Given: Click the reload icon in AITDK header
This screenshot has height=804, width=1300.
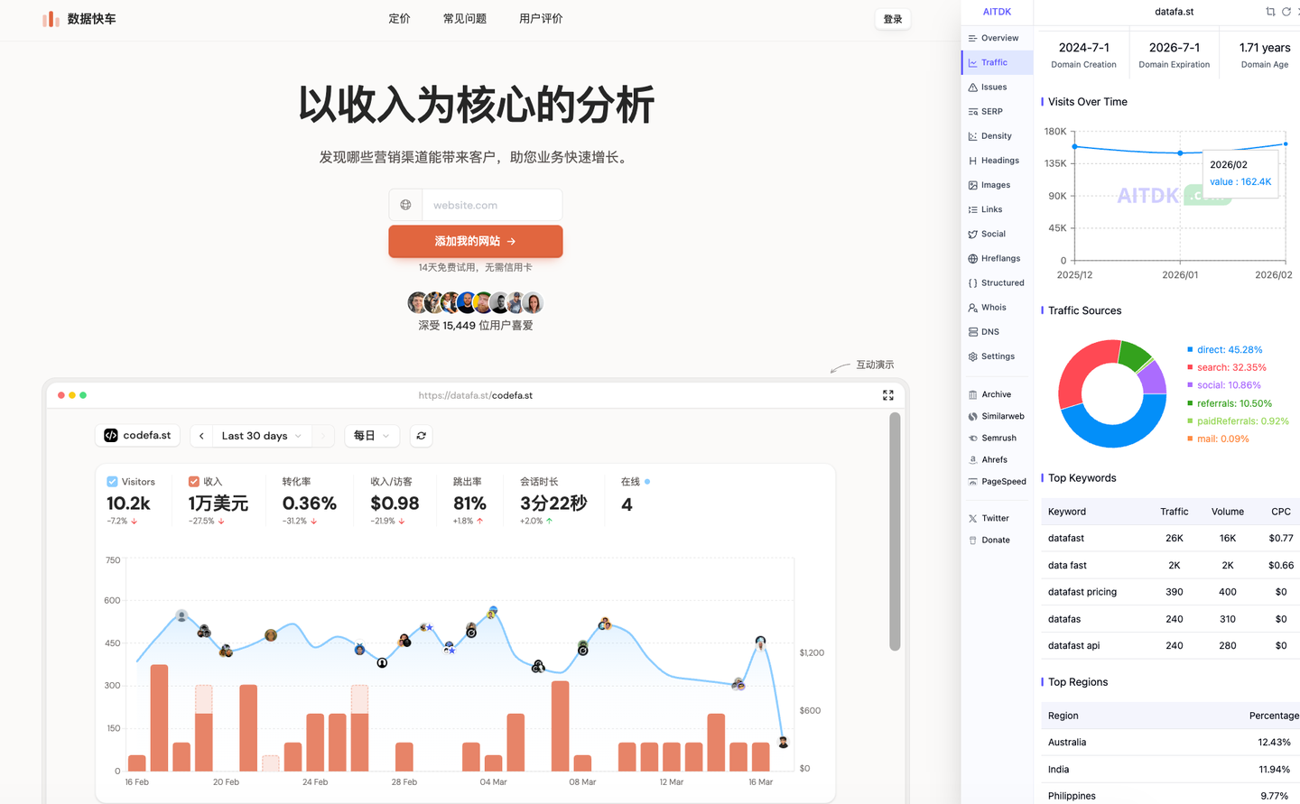Looking at the screenshot, I should pyautogui.click(x=1286, y=12).
